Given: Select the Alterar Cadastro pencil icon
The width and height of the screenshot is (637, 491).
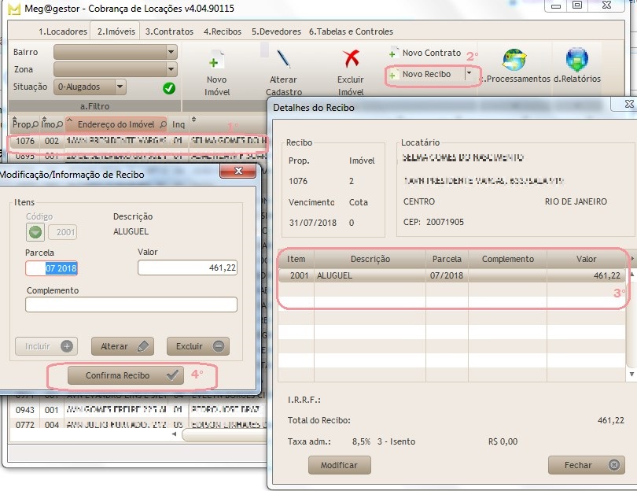Looking at the screenshot, I should pyautogui.click(x=283, y=57).
